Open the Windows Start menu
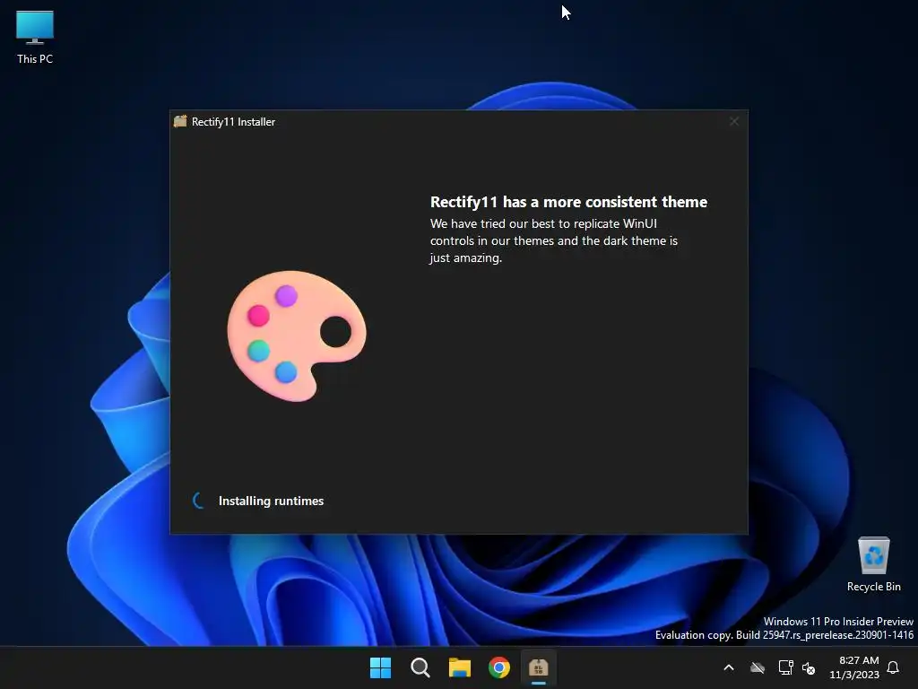918x689 pixels. point(380,667)
